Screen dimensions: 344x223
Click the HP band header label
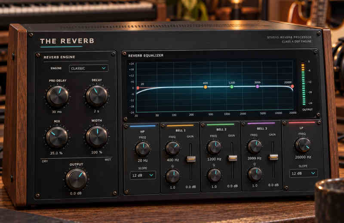142,132
